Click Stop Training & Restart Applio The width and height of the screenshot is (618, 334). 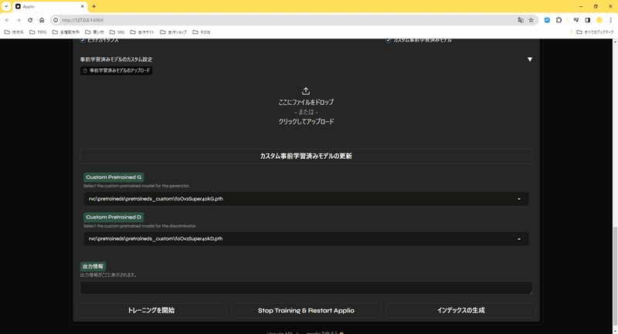306,310
